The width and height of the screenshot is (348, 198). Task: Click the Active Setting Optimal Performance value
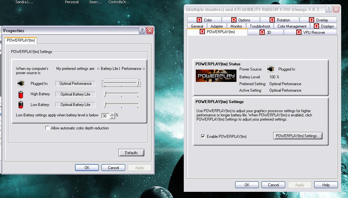pyautogui.click(x=285, y=90)
